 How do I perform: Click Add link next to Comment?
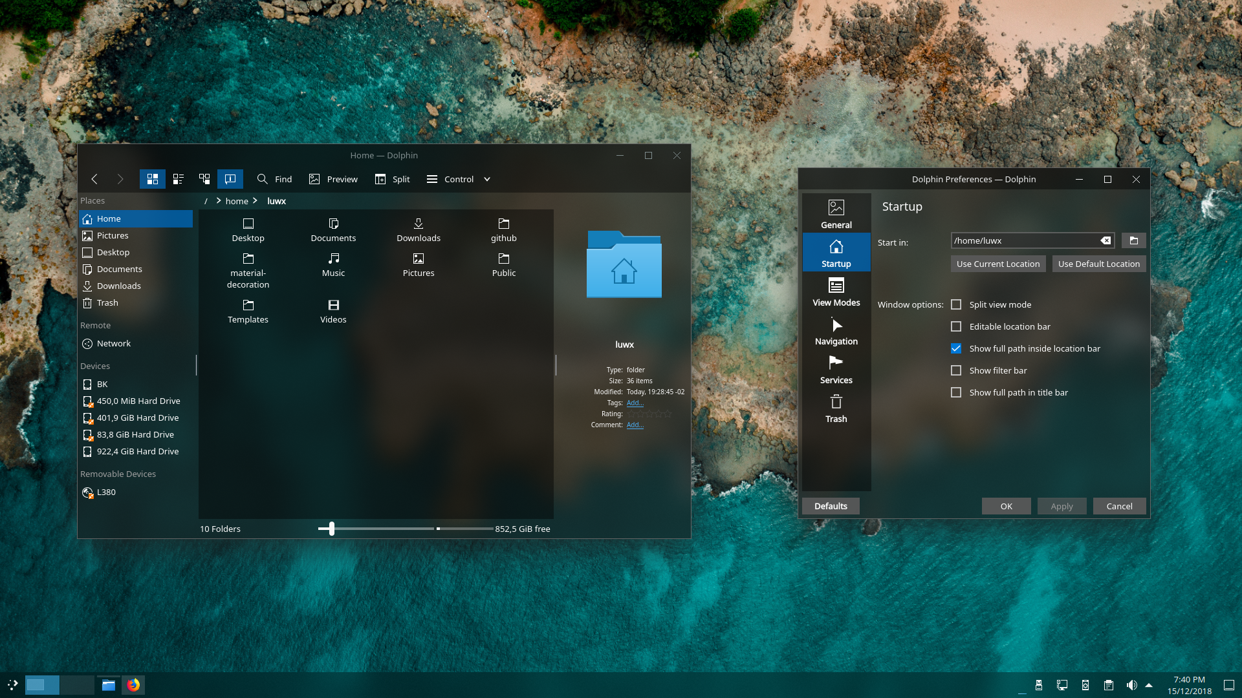click(x=635, y=425)
